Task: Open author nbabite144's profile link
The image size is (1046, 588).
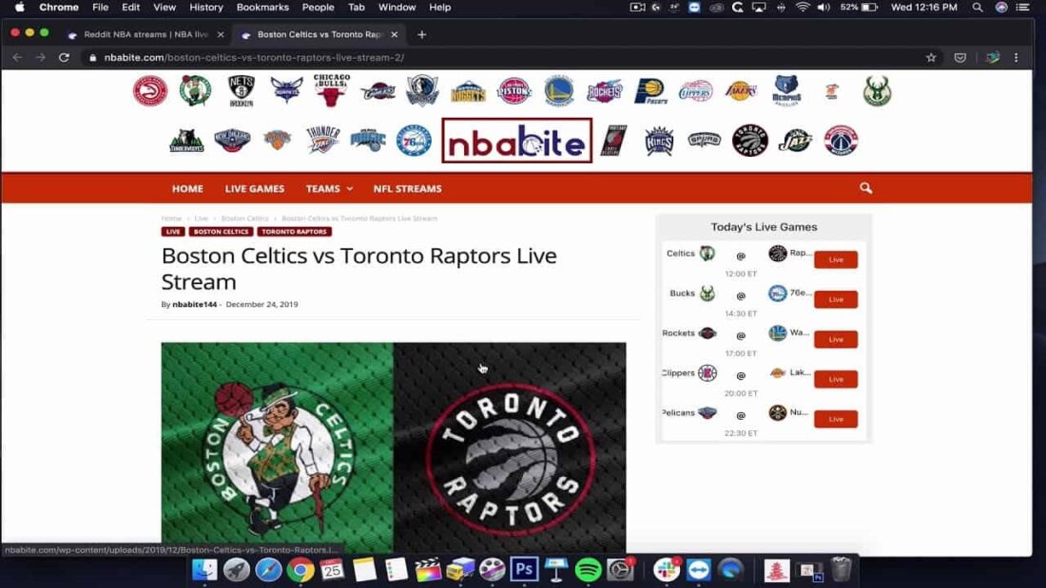Action: [195, 304]
